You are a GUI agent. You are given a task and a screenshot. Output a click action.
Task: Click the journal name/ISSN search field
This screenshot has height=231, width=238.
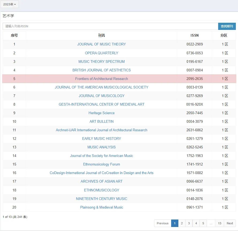110,26
